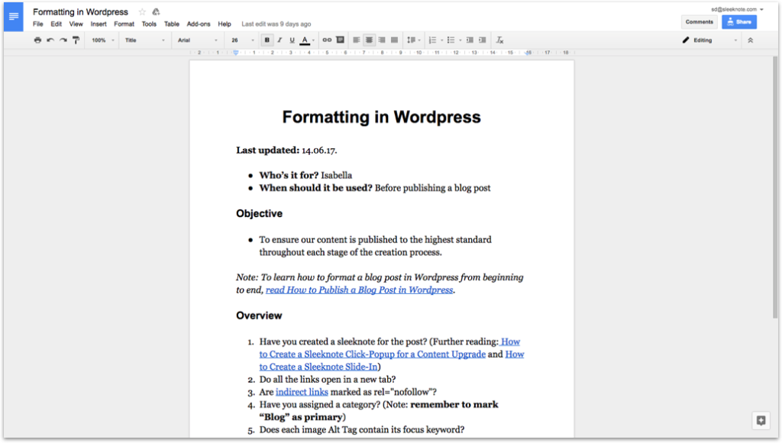The image size is (782, 443).
Task: Open the text color picker
Action: coord(306,40)
